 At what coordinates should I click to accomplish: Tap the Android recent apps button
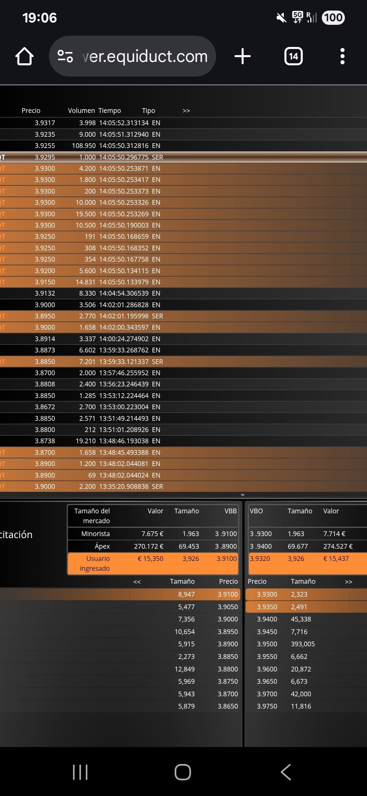(x=80, y=772)
